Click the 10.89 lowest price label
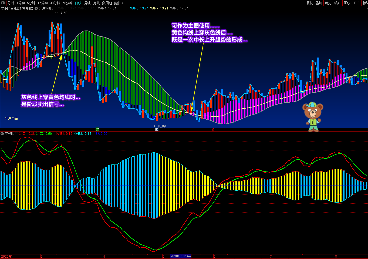 click(x=161, y=126)
